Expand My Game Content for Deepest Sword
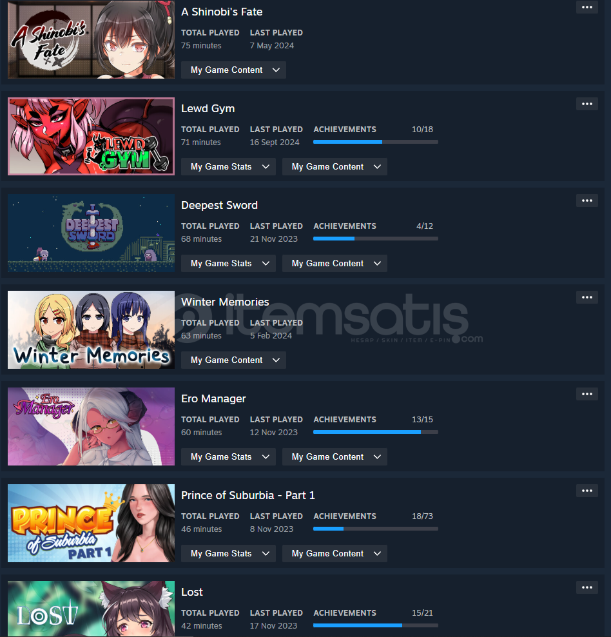This screenshot has width=611, height=637. tap(335, 263)
